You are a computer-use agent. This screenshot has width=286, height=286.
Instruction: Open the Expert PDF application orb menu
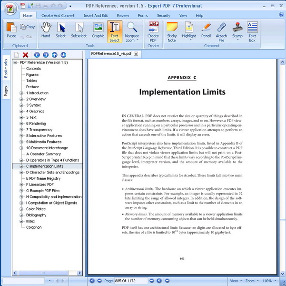10,9
